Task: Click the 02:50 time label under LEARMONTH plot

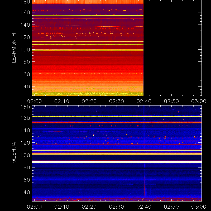Action: tap(171, 101)
